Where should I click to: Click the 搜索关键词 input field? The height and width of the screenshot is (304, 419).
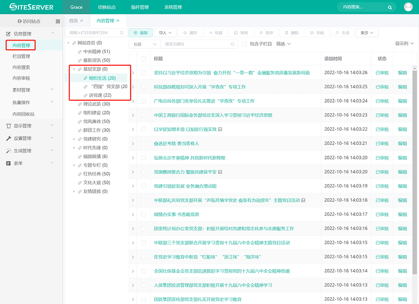[x=196, y=44]
